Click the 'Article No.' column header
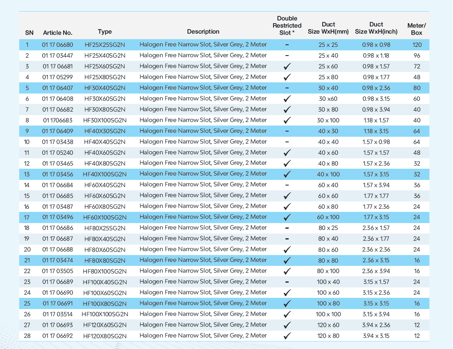Viewport: 453px width, 349px height. pos(58,33)
